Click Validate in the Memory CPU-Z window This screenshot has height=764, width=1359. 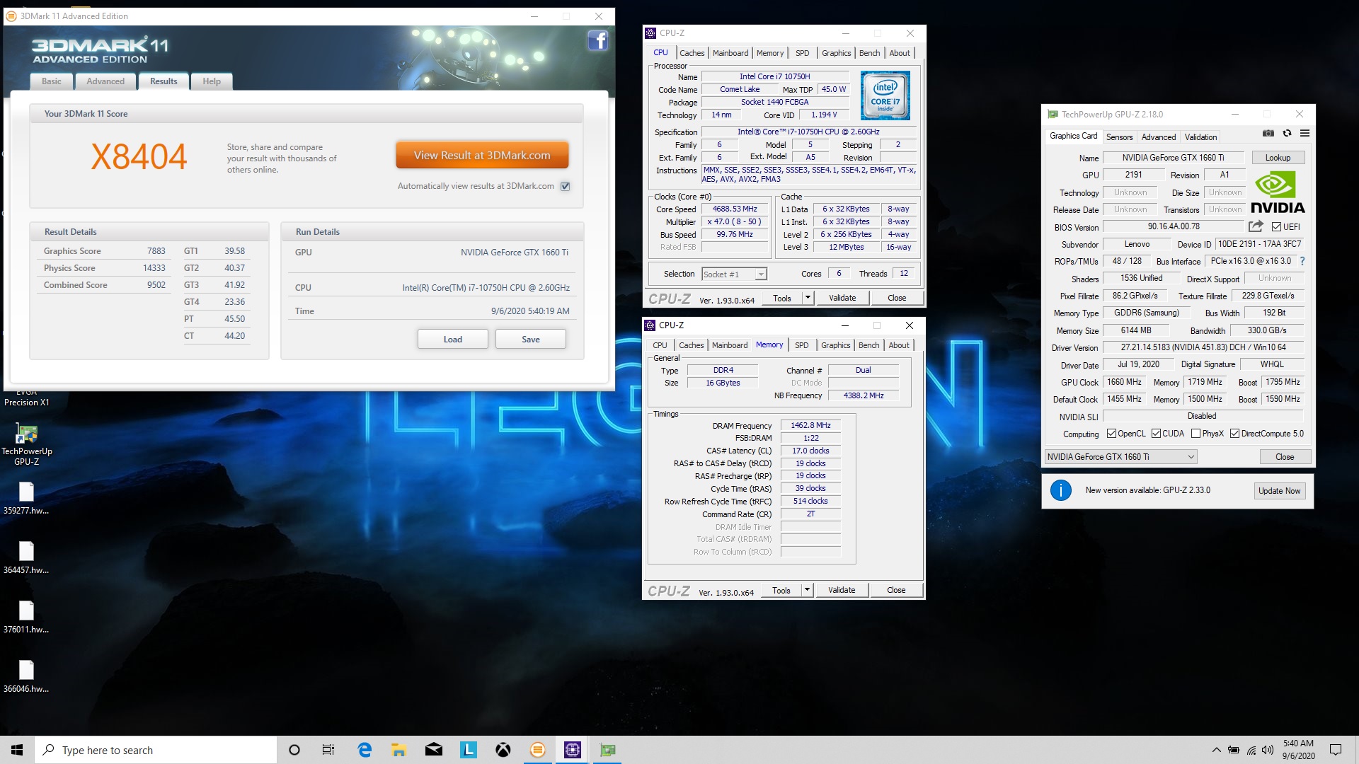(842, 590)
